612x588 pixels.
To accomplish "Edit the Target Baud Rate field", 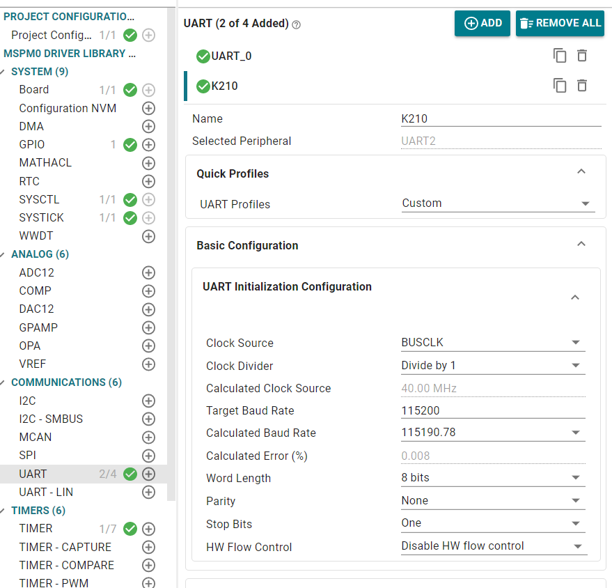I will pyautogui.click(x=494, y=411).
